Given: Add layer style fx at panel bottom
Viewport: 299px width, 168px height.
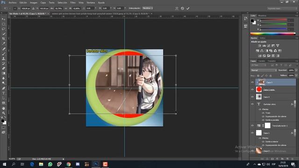Looking at the screenshot, I should (267, 159).
